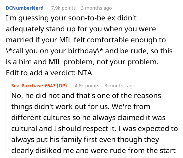Screen dimensions: 183x158
Task: Click 'cultural and I should respect it' line
Action: click(x=72, y=129)
